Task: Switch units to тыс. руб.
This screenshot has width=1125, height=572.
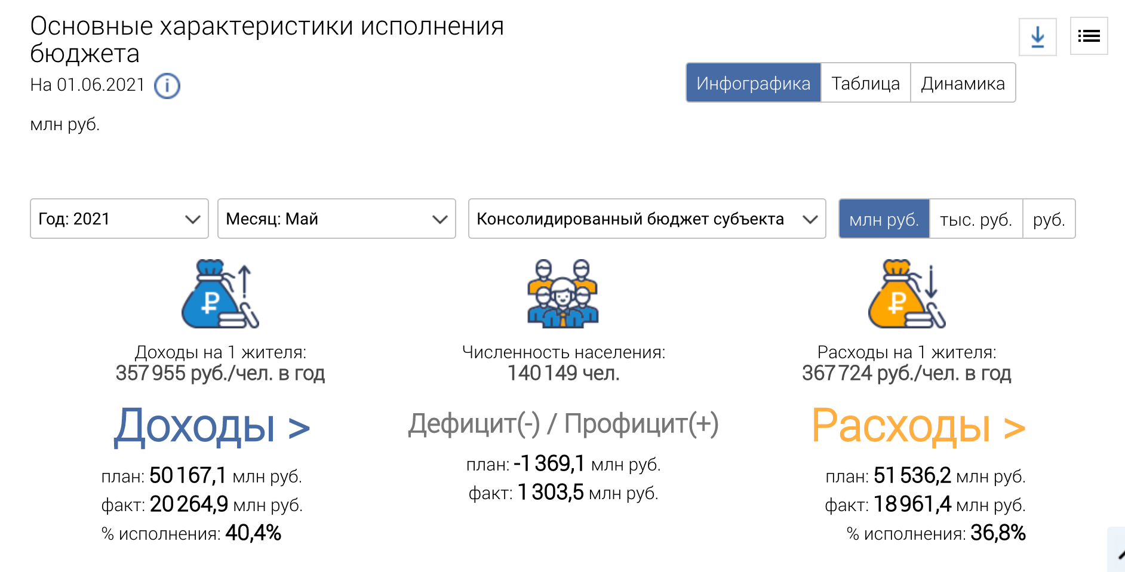Action: coord(976,219)
